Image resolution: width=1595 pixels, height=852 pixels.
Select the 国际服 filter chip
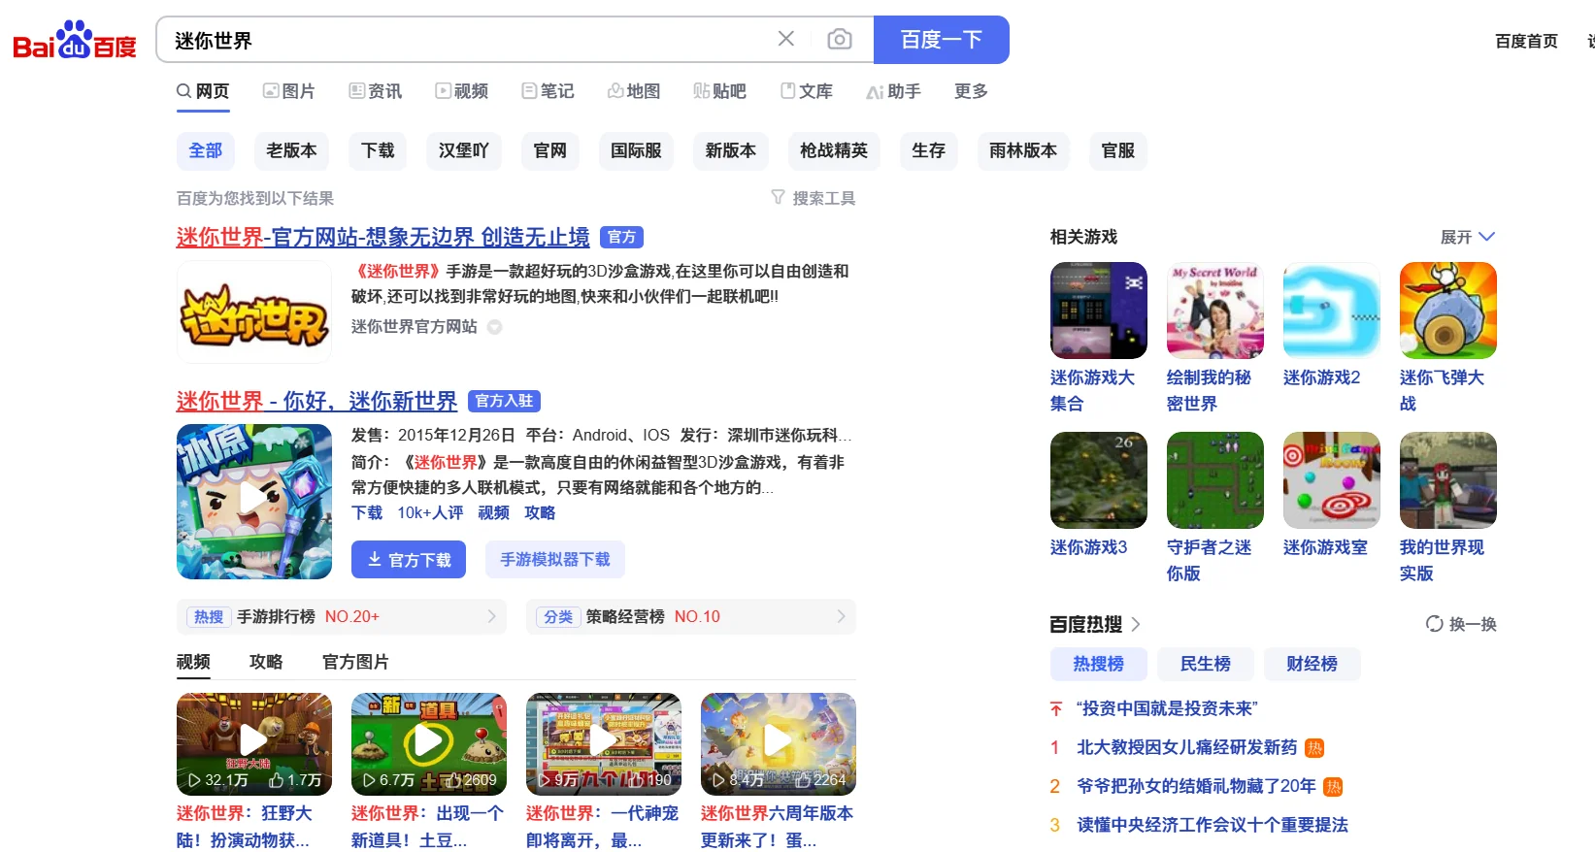(636, 150)
